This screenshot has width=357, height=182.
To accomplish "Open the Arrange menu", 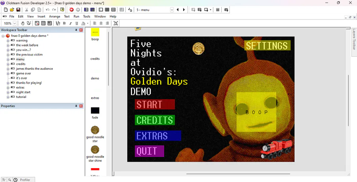I will point(55,16).
